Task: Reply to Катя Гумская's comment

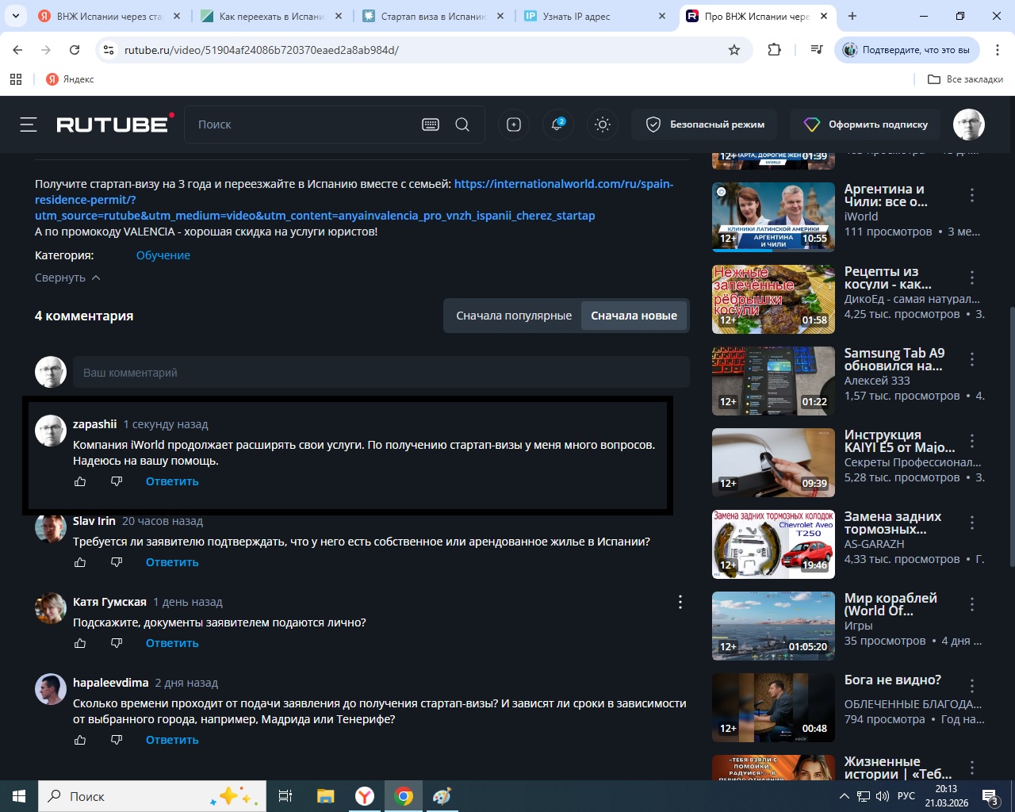Action: pos(172,643)
